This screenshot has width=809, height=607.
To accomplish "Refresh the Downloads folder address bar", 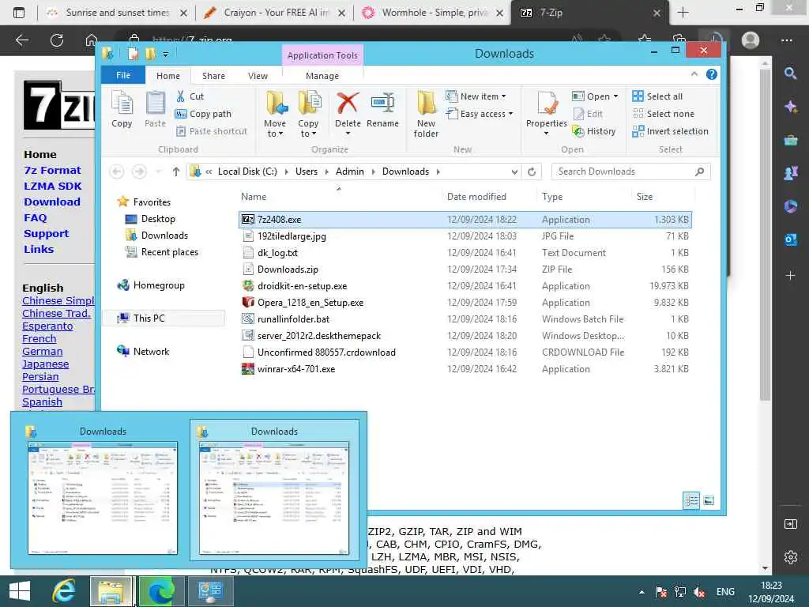I will click(x=532, y=172).
